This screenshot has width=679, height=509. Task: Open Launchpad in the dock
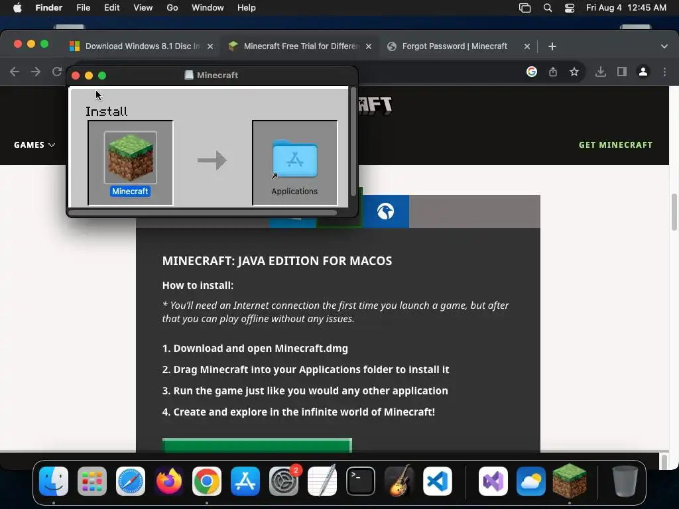pos(92,481)
